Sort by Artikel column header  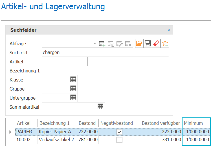pos(27,123)
